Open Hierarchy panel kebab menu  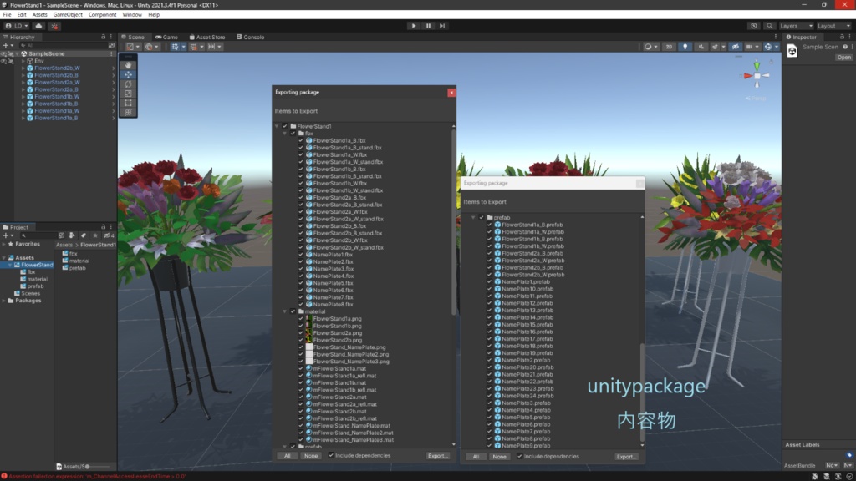(x=111, y=37)
